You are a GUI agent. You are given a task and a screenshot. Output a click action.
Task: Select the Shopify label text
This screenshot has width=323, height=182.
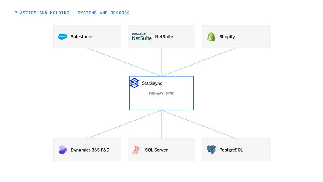227,37
